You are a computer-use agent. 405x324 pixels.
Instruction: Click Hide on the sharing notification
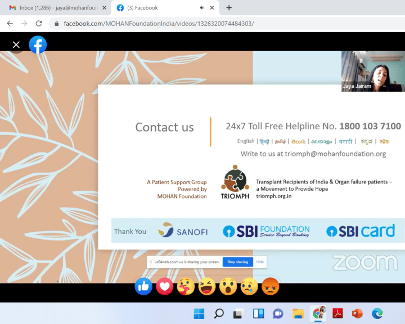pyautogui.click(x=260, y=262)
